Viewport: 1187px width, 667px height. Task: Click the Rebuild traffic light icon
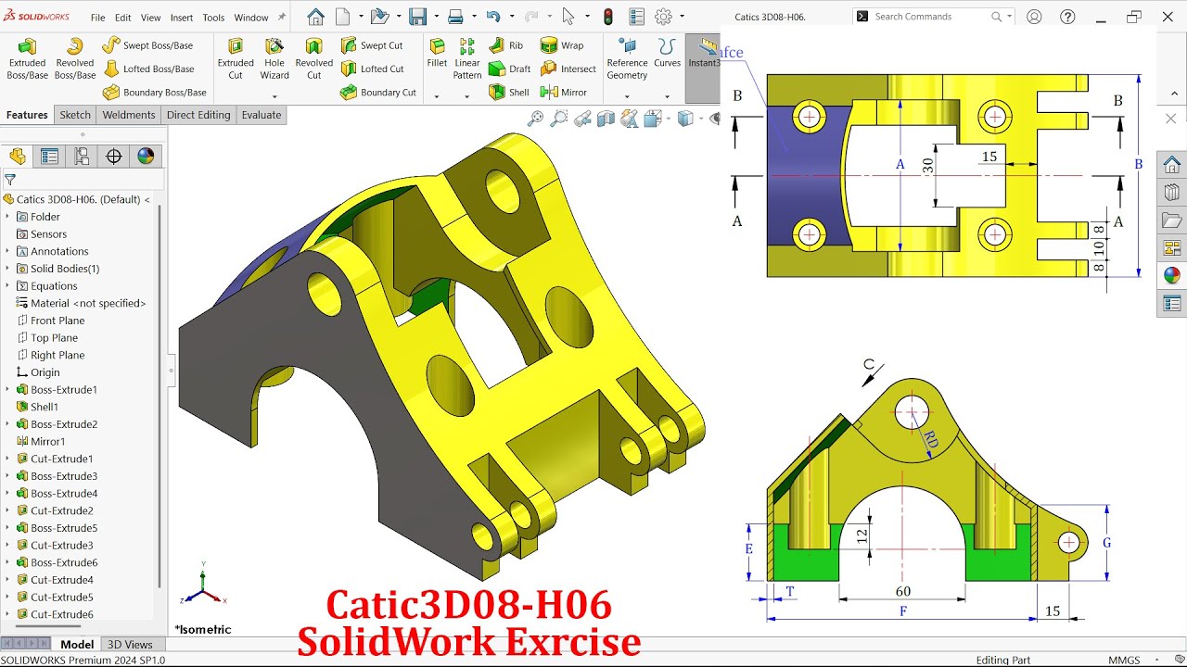coord(608,17)
